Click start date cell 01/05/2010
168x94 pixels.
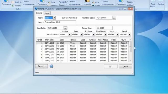49,55
